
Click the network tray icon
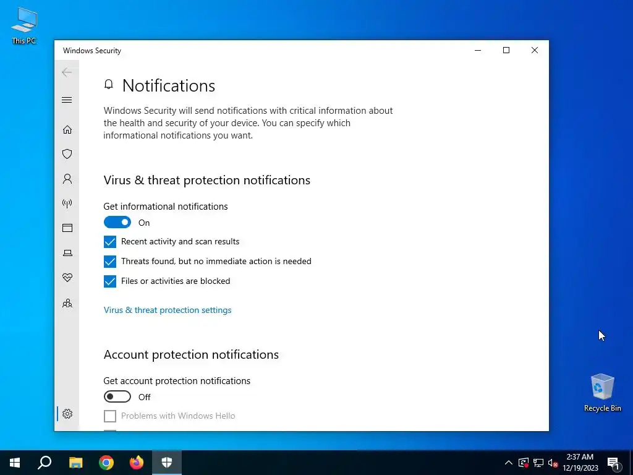click(x=538, y=463)
